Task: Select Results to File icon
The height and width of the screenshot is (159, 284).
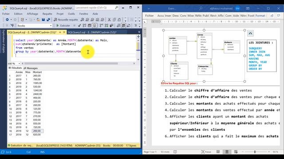Action: pyautogui.click(x=129, y=26)
